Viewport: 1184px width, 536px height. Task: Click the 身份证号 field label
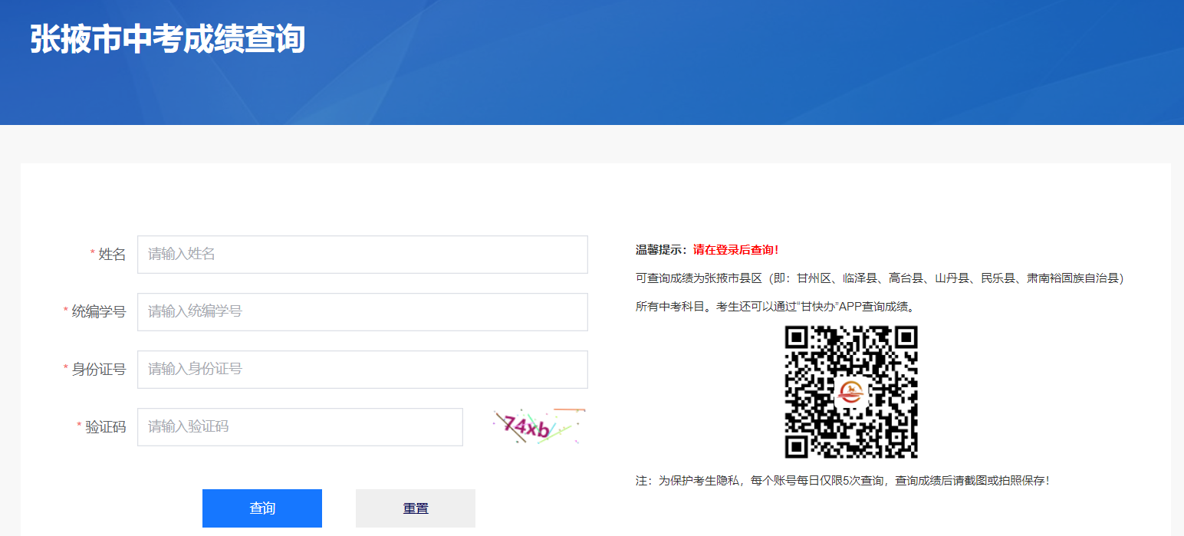click(99, 370)
